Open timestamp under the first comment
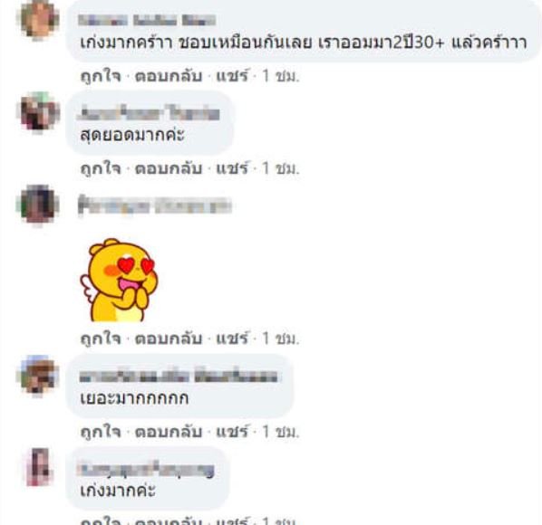The width and height of the screenshot is (542, 525). pyautogui.click(x=280, y=76)
